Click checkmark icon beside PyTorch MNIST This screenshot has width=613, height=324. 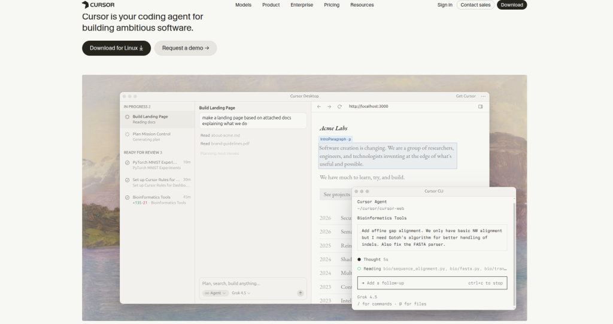click(x=127, y=163)
